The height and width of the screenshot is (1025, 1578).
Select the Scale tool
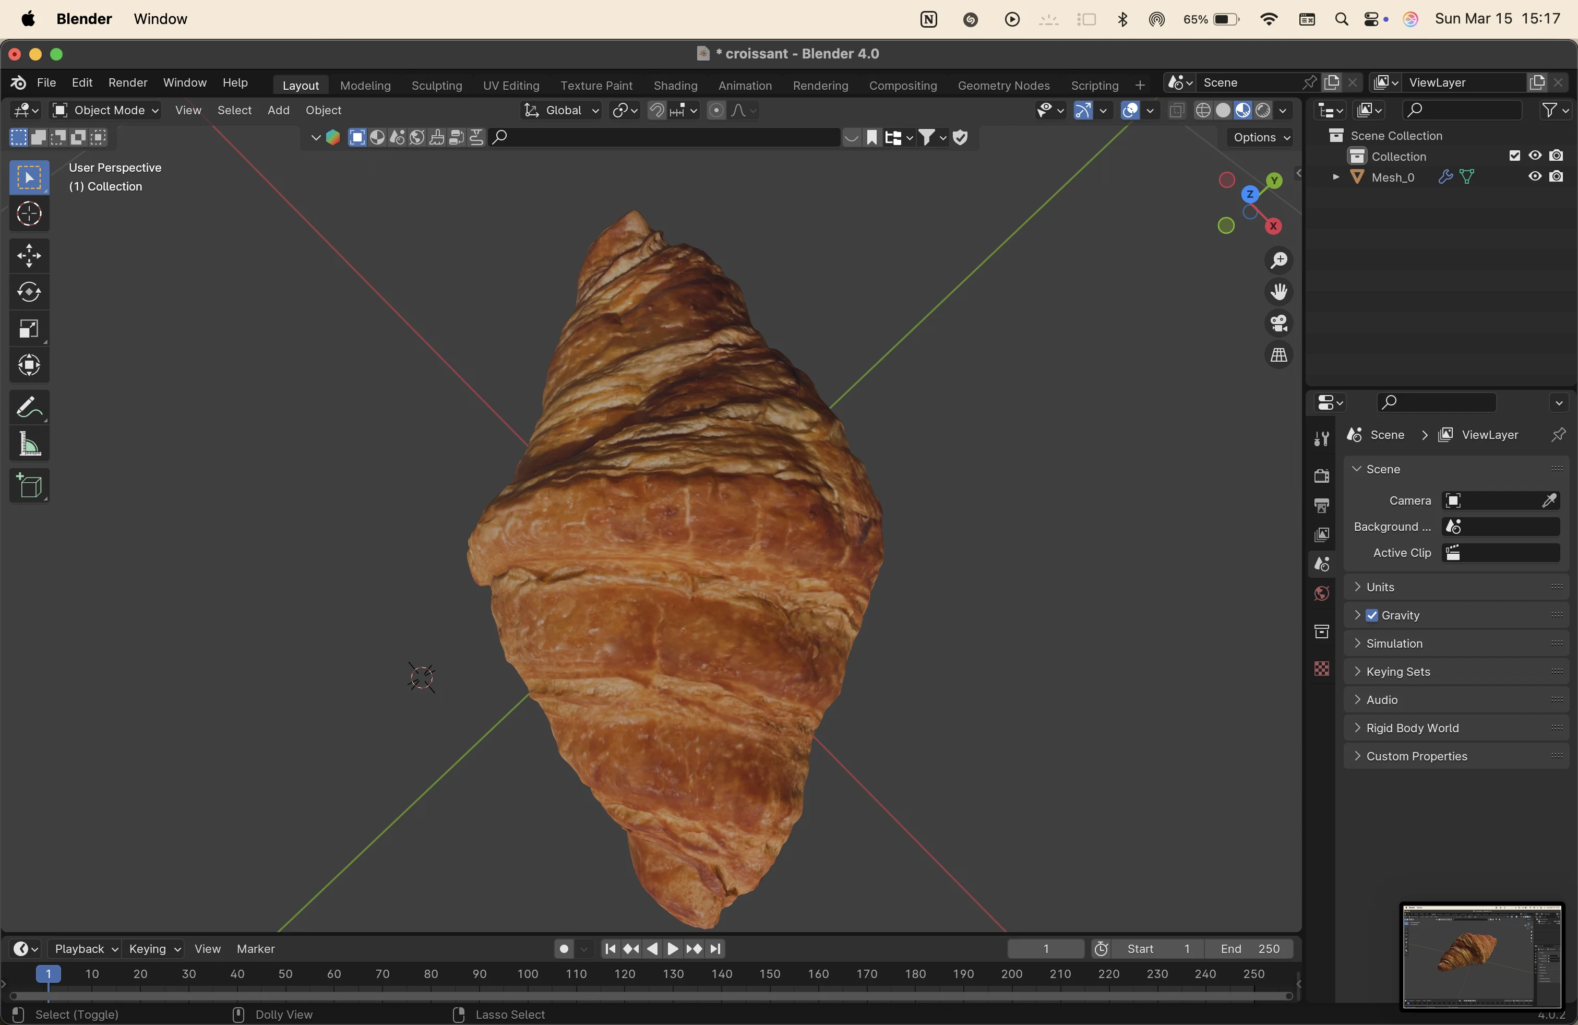[x=29, y=329]
